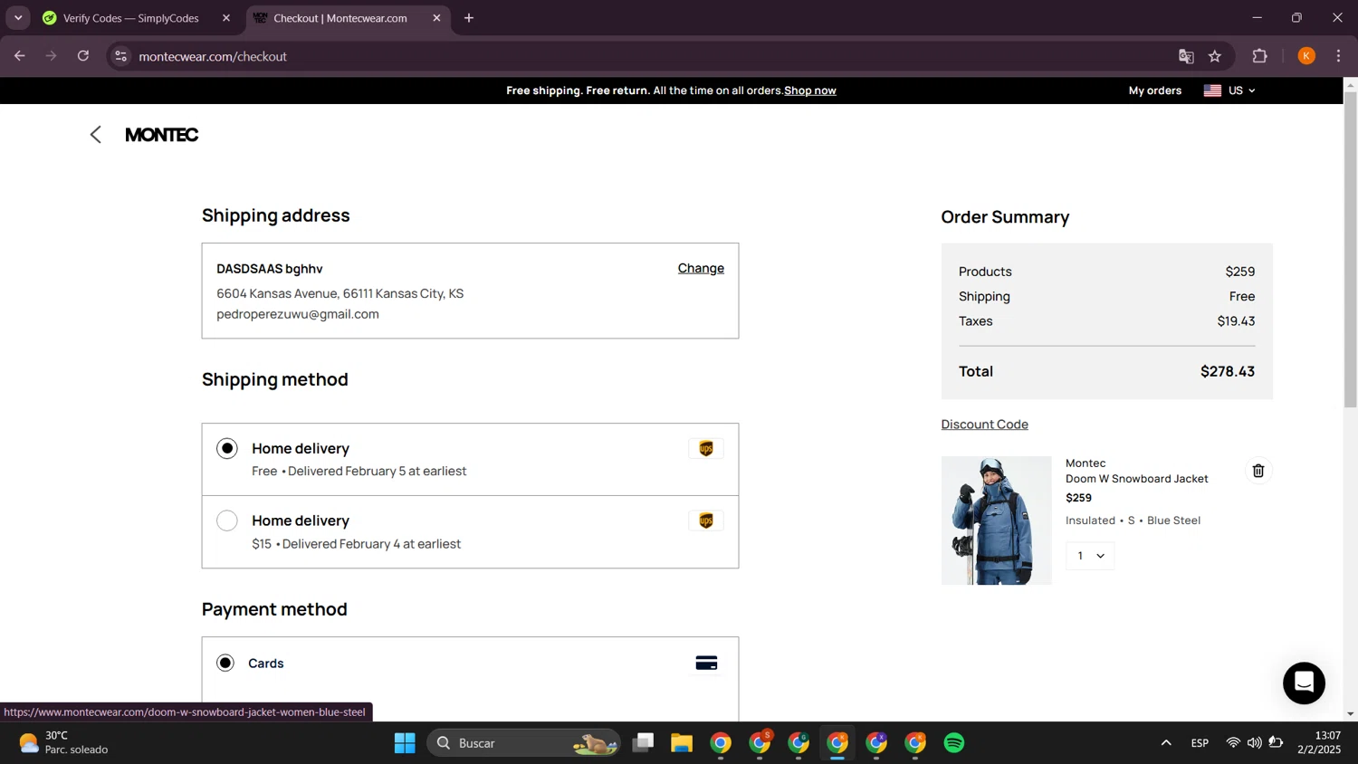Open File Explorer from the taskbar

click(682, 743)
